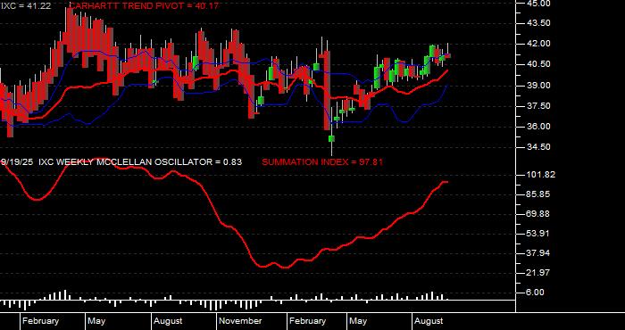Click the end of the red summation index line
This screenshot has width=625, height=330.
[446, 182]
